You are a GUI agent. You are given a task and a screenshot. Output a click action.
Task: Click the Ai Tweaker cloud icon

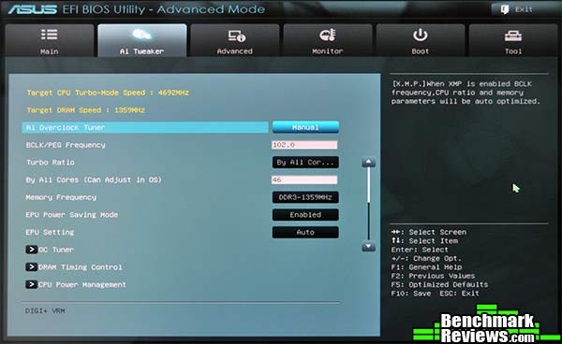click(141, 35)
